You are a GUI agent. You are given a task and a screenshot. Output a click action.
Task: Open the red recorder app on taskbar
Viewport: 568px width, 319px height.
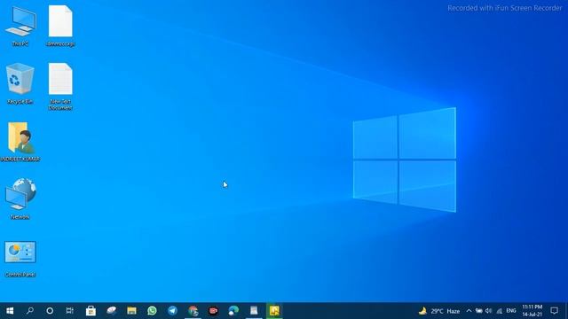(213, 311)
